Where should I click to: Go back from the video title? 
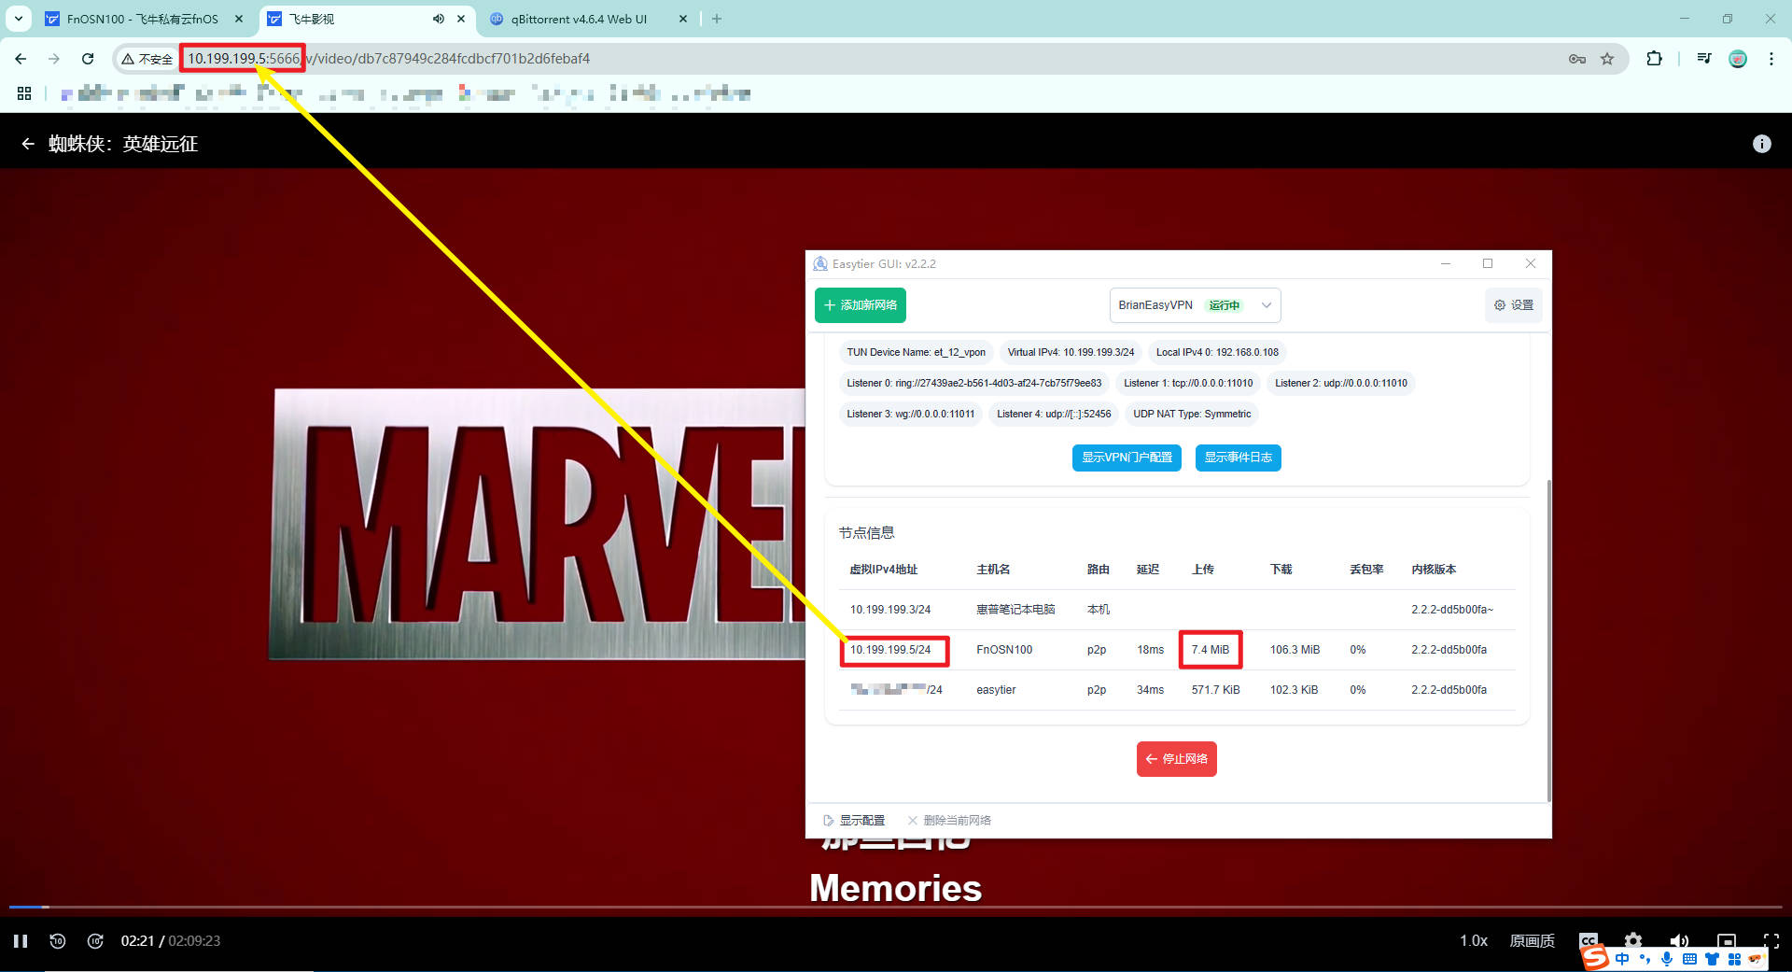click(28, 144)
